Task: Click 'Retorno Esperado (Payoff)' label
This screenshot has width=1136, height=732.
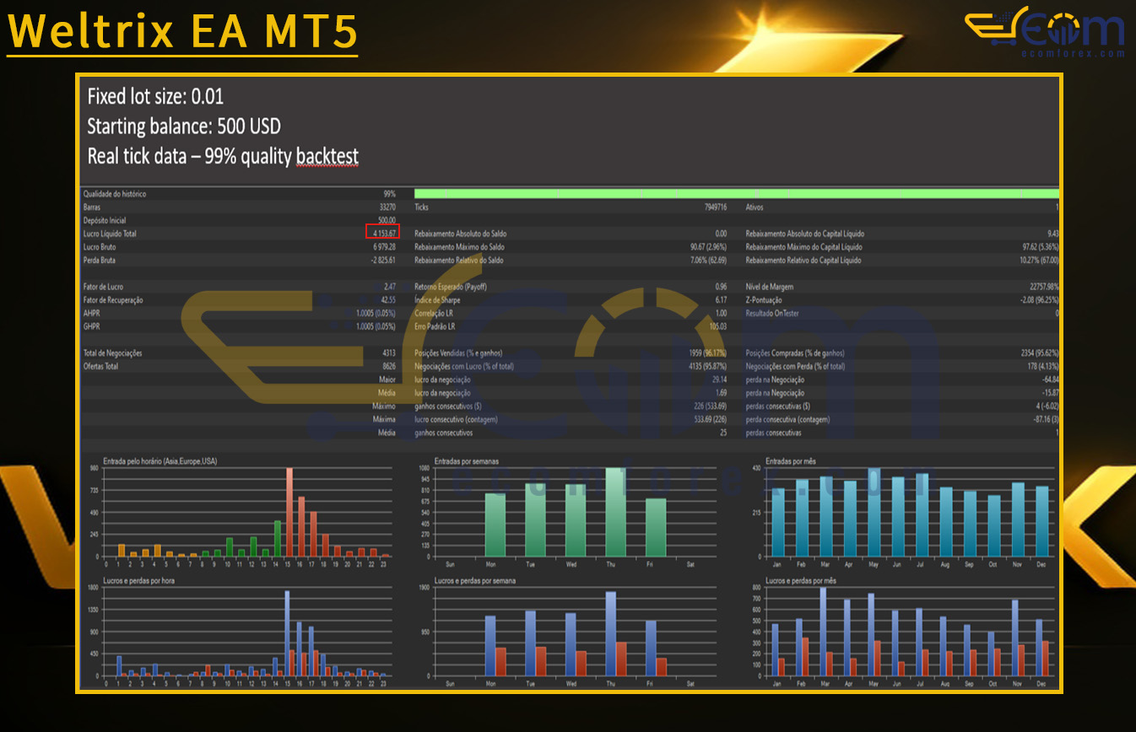Action: 450,287
